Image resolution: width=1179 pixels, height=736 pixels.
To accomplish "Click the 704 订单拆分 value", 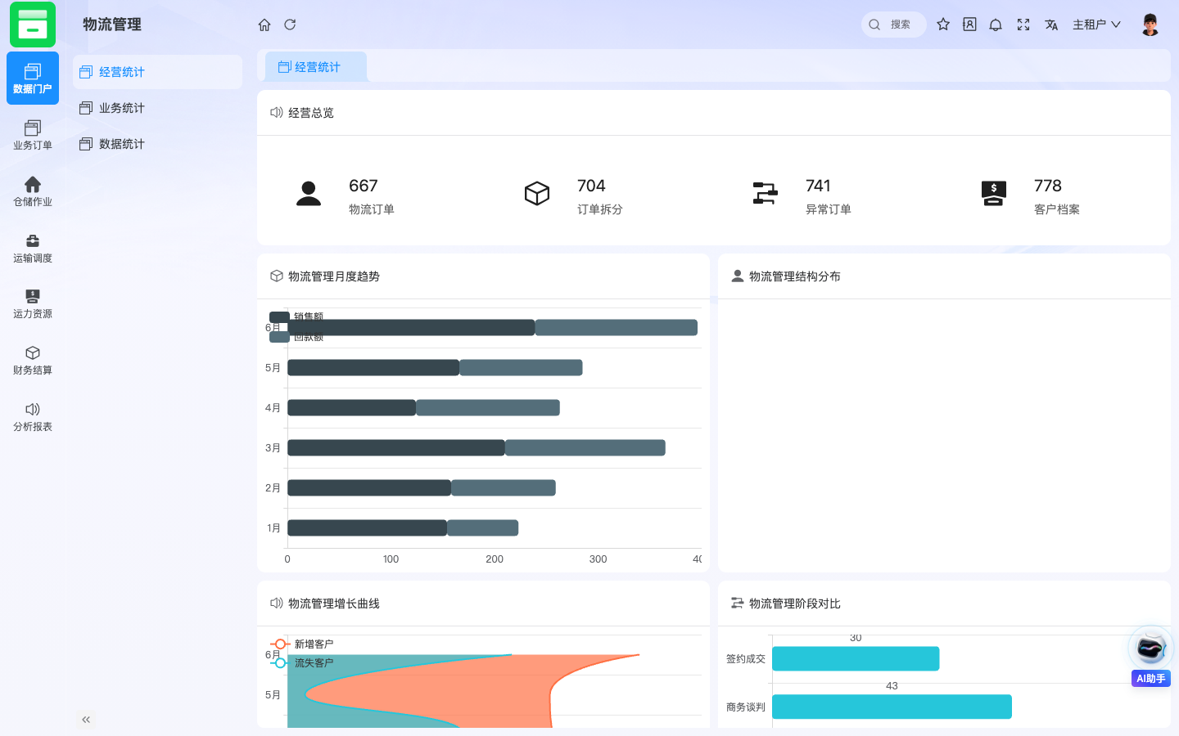I will click(591, 186).
